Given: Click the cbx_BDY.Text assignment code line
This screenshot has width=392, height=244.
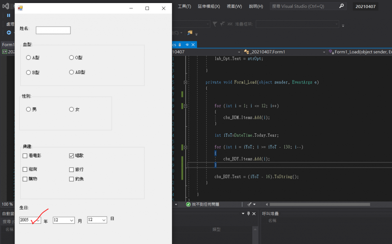Looking at the screenshot, I should (256, 177).
